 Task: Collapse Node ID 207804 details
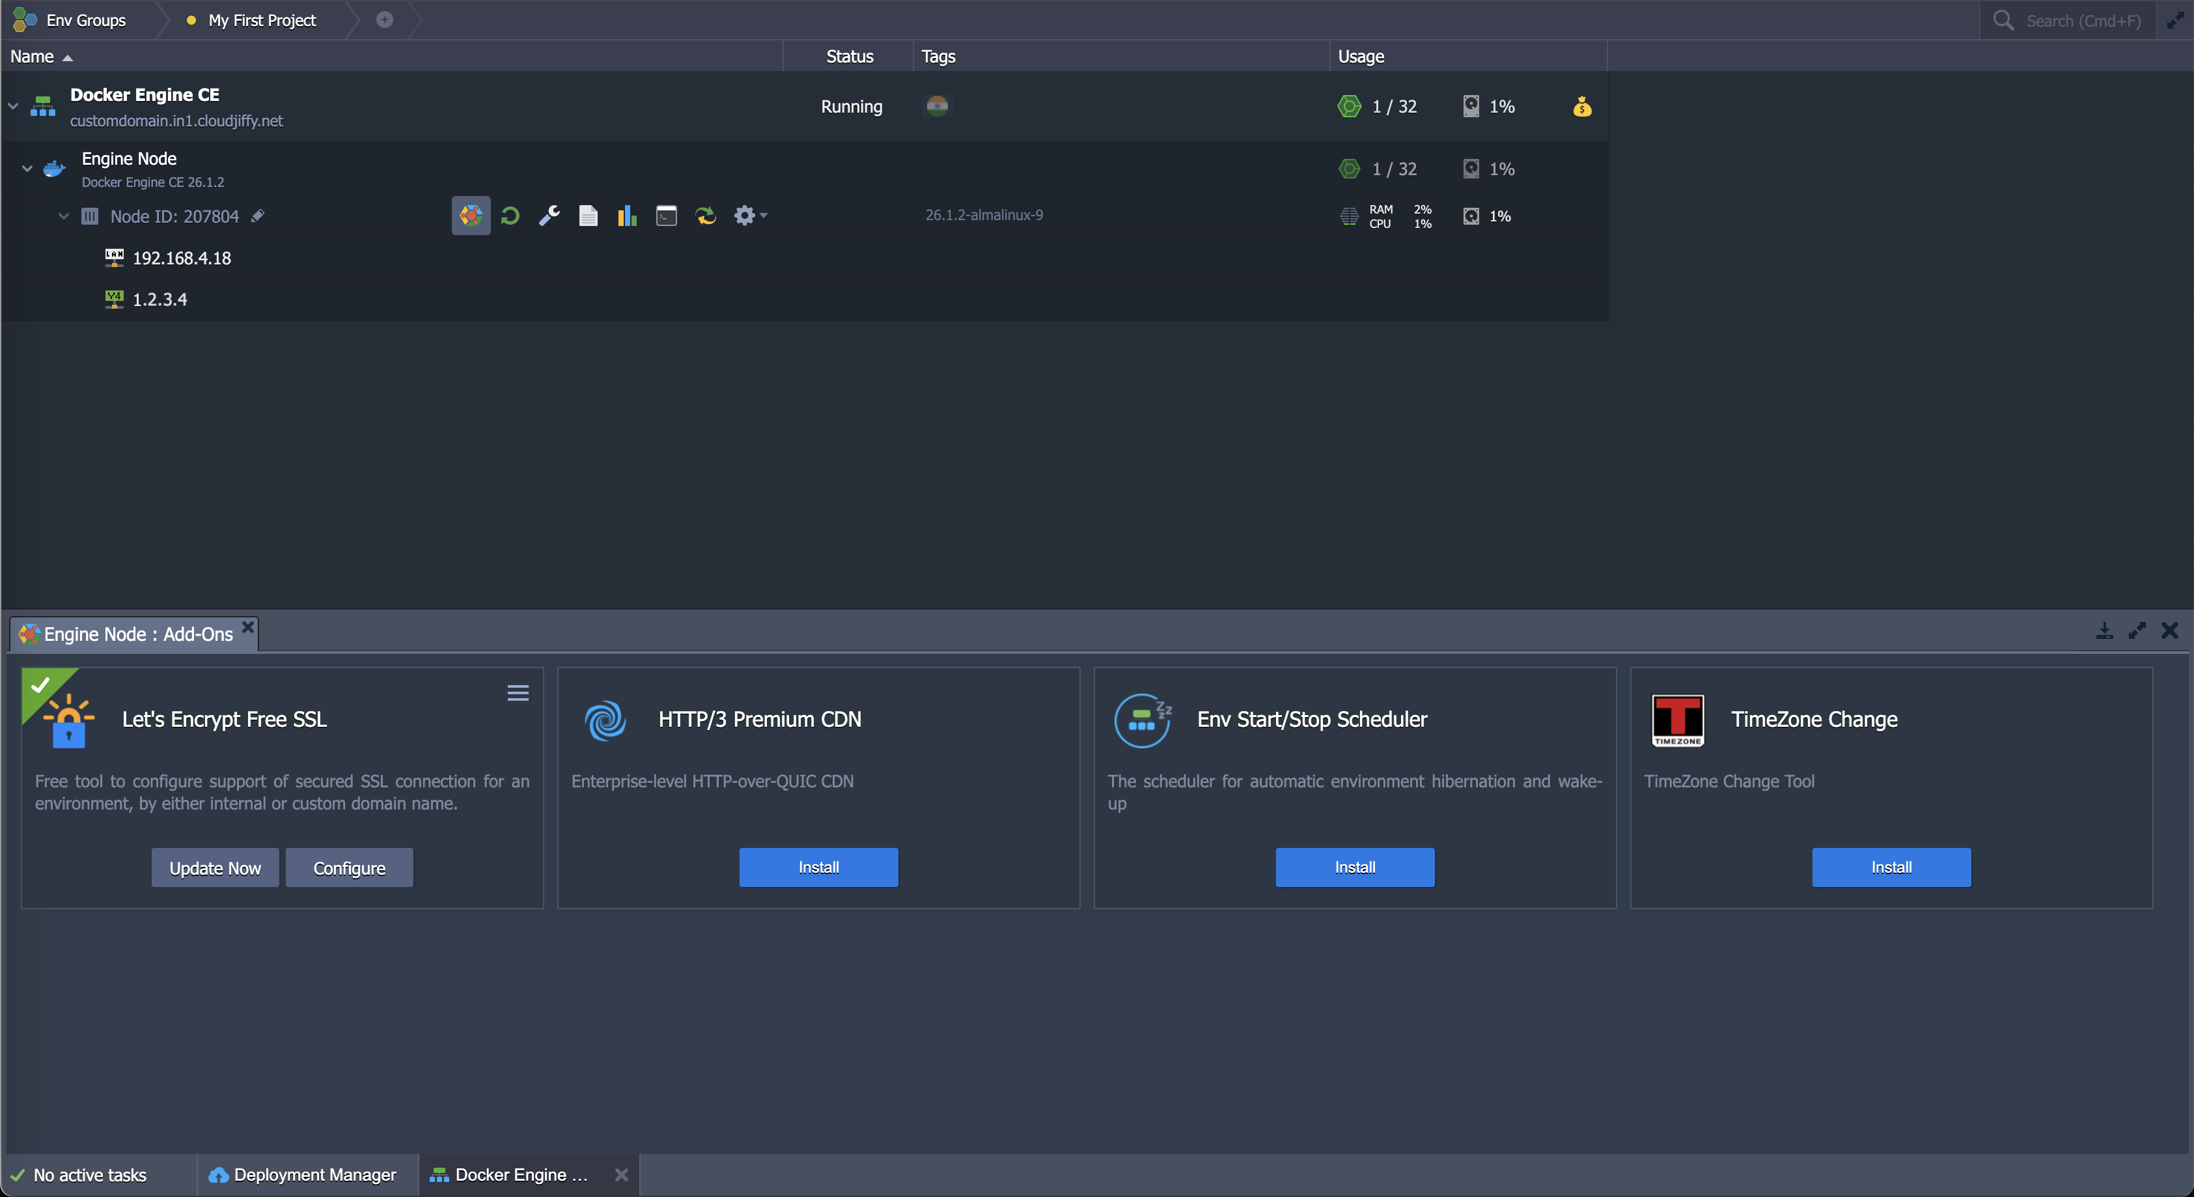click(63, 216)
